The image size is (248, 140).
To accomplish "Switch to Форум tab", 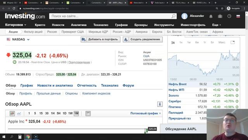I will 128,86.
